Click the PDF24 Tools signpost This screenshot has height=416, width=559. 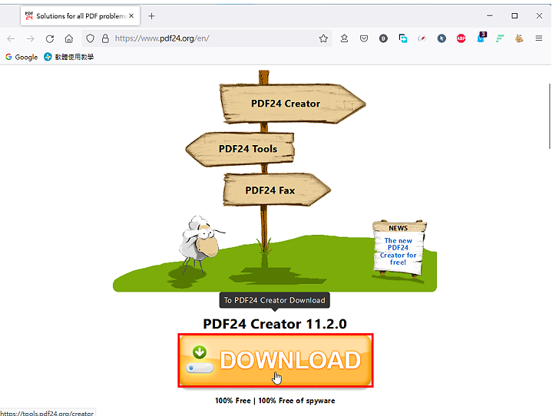pyautogui.click(x=240, y=149)
